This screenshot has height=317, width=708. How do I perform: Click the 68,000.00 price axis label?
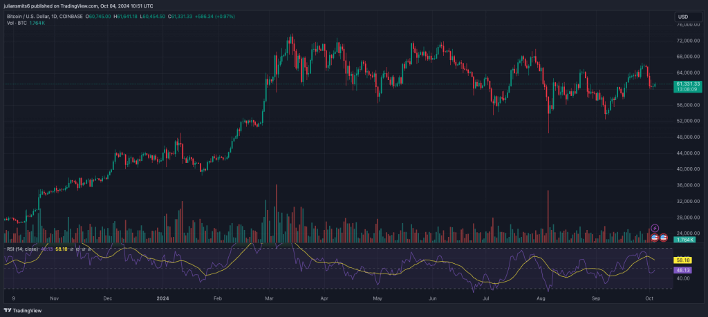pos(689,57)
